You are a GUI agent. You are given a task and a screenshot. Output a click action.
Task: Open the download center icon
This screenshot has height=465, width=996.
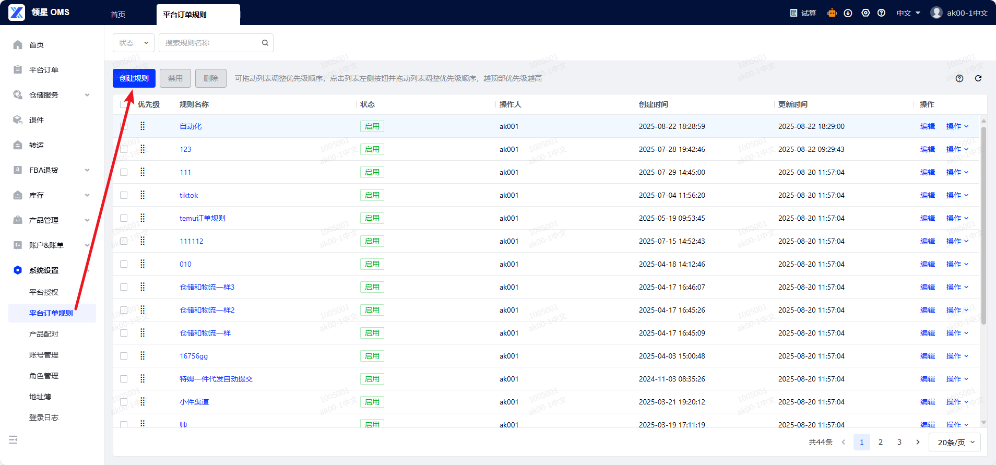[848, 13]
